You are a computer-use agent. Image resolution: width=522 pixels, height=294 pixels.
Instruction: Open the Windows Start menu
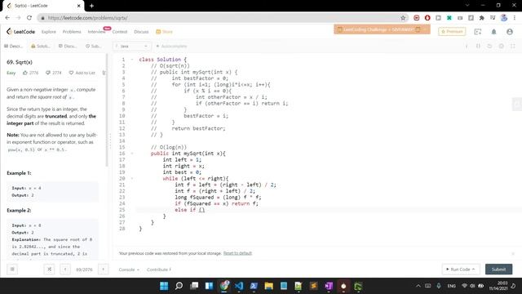[x=164, y=286]
